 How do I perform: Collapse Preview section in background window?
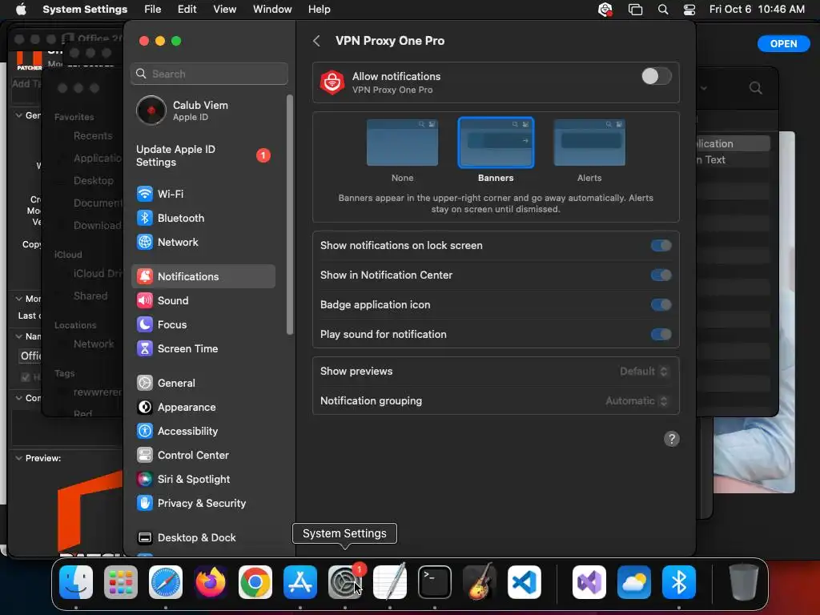click(19, 458)
